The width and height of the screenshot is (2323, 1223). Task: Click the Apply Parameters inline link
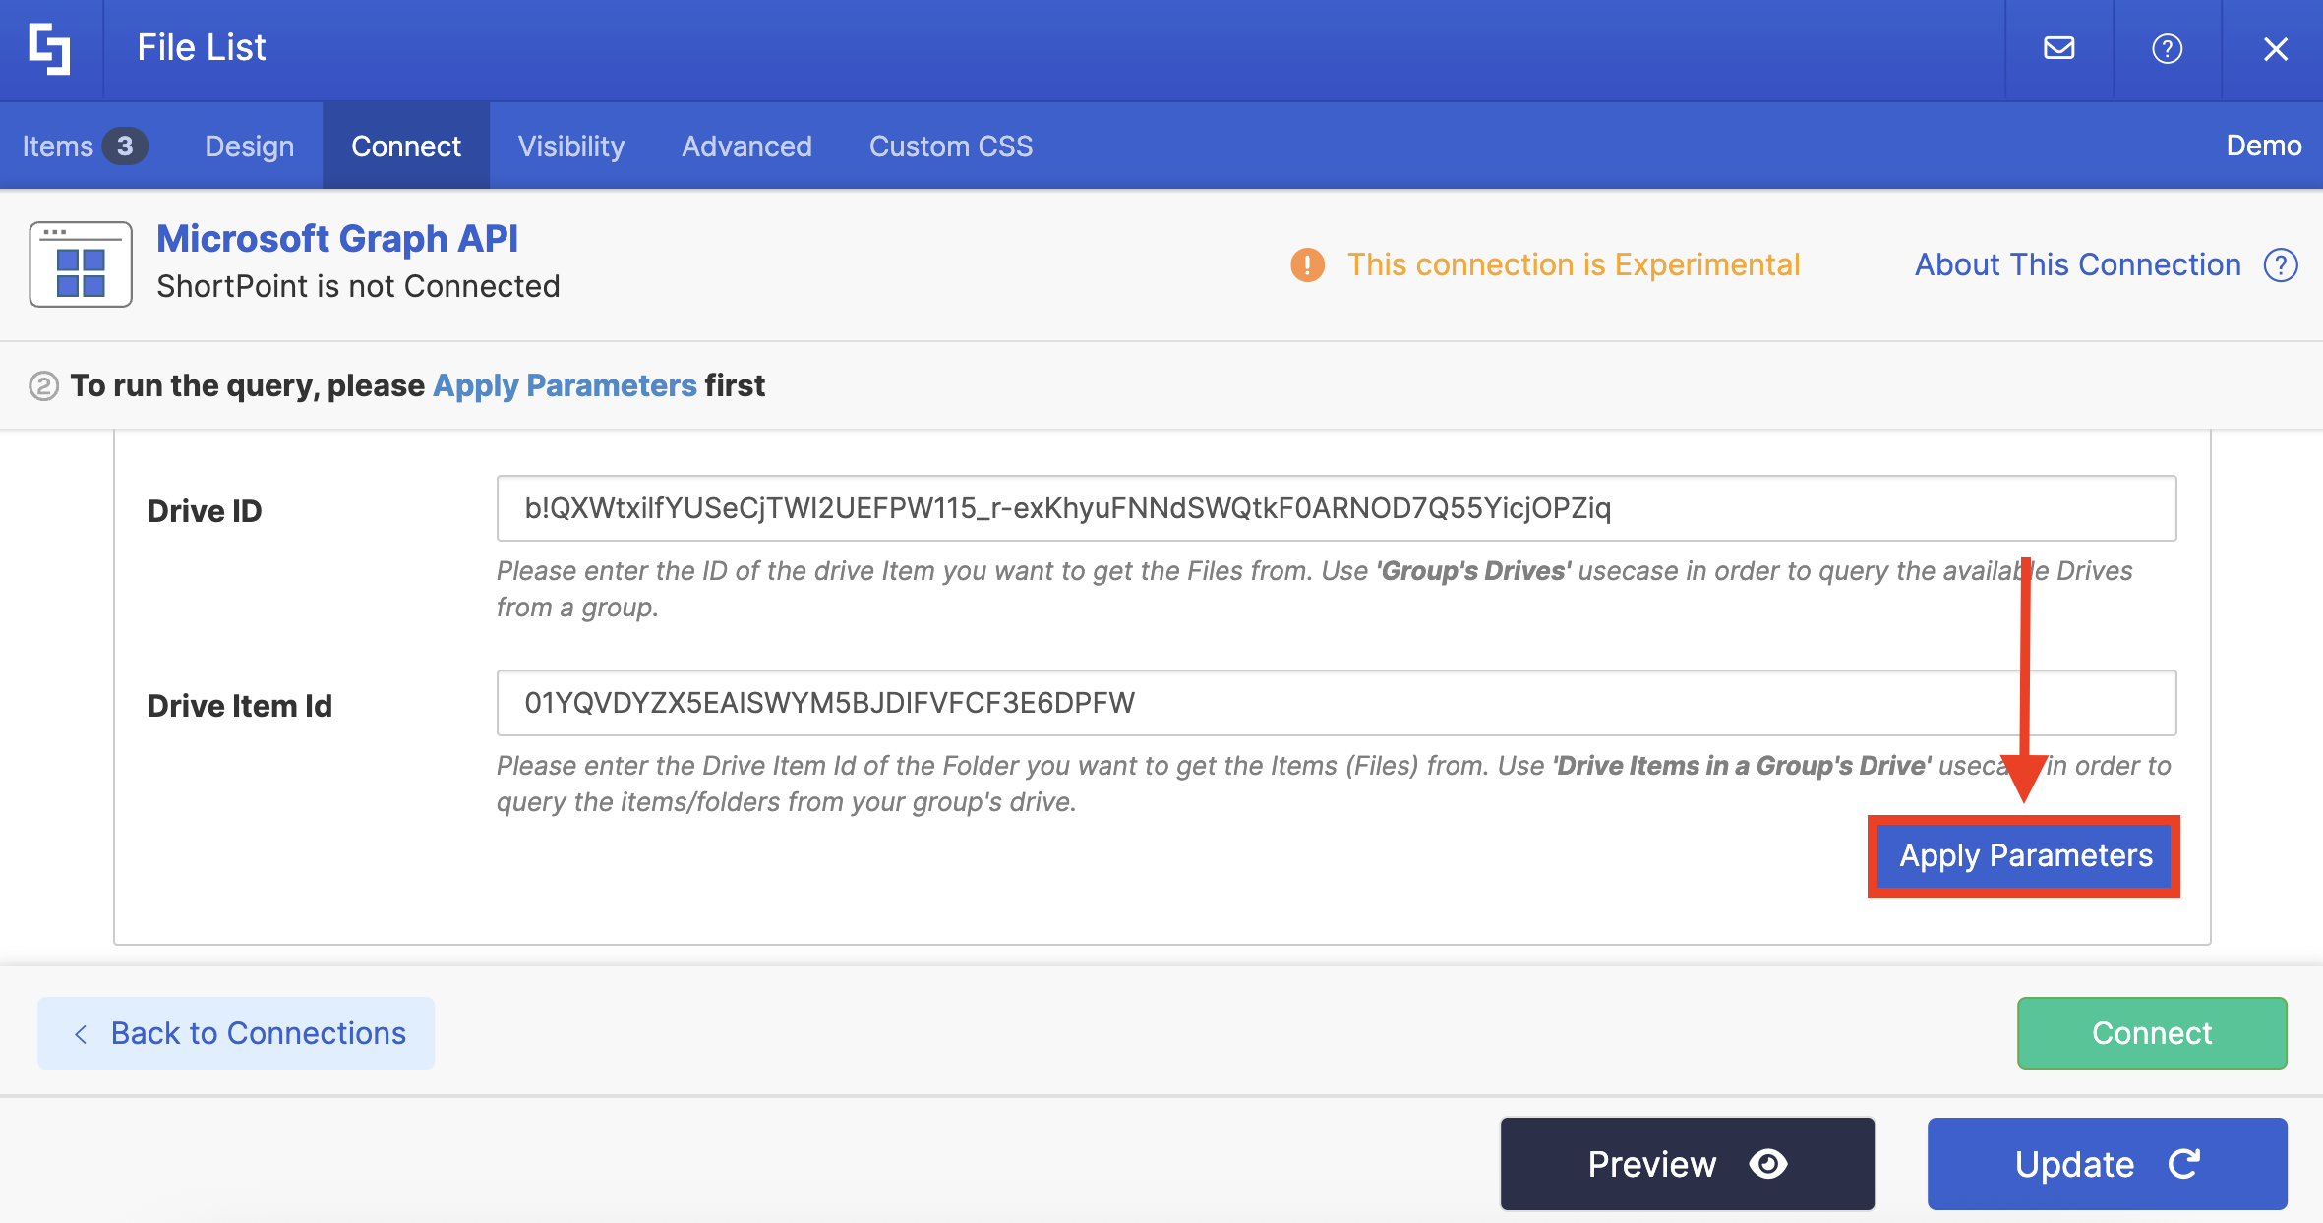[565, 385]
